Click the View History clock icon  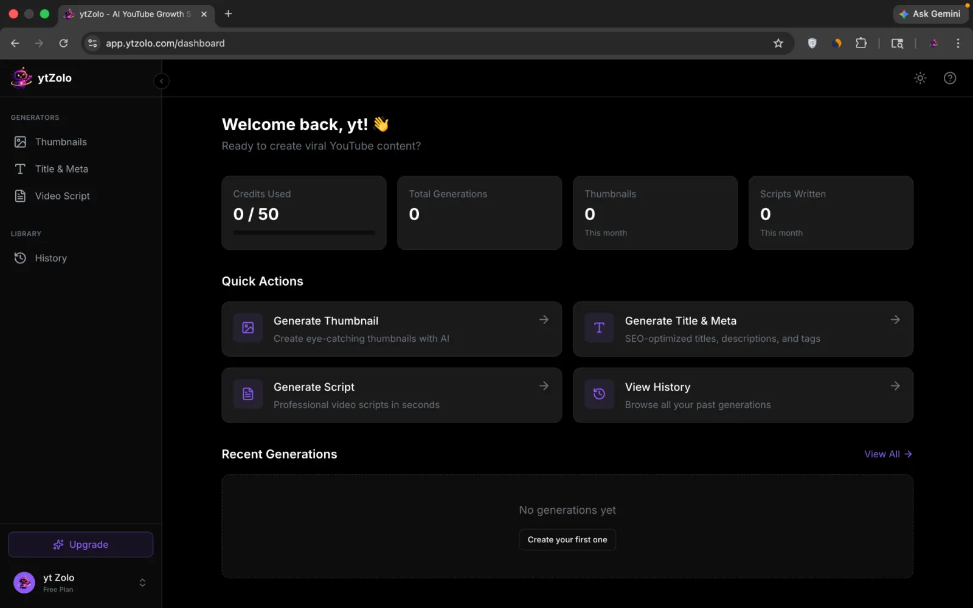tap(599, 394)
